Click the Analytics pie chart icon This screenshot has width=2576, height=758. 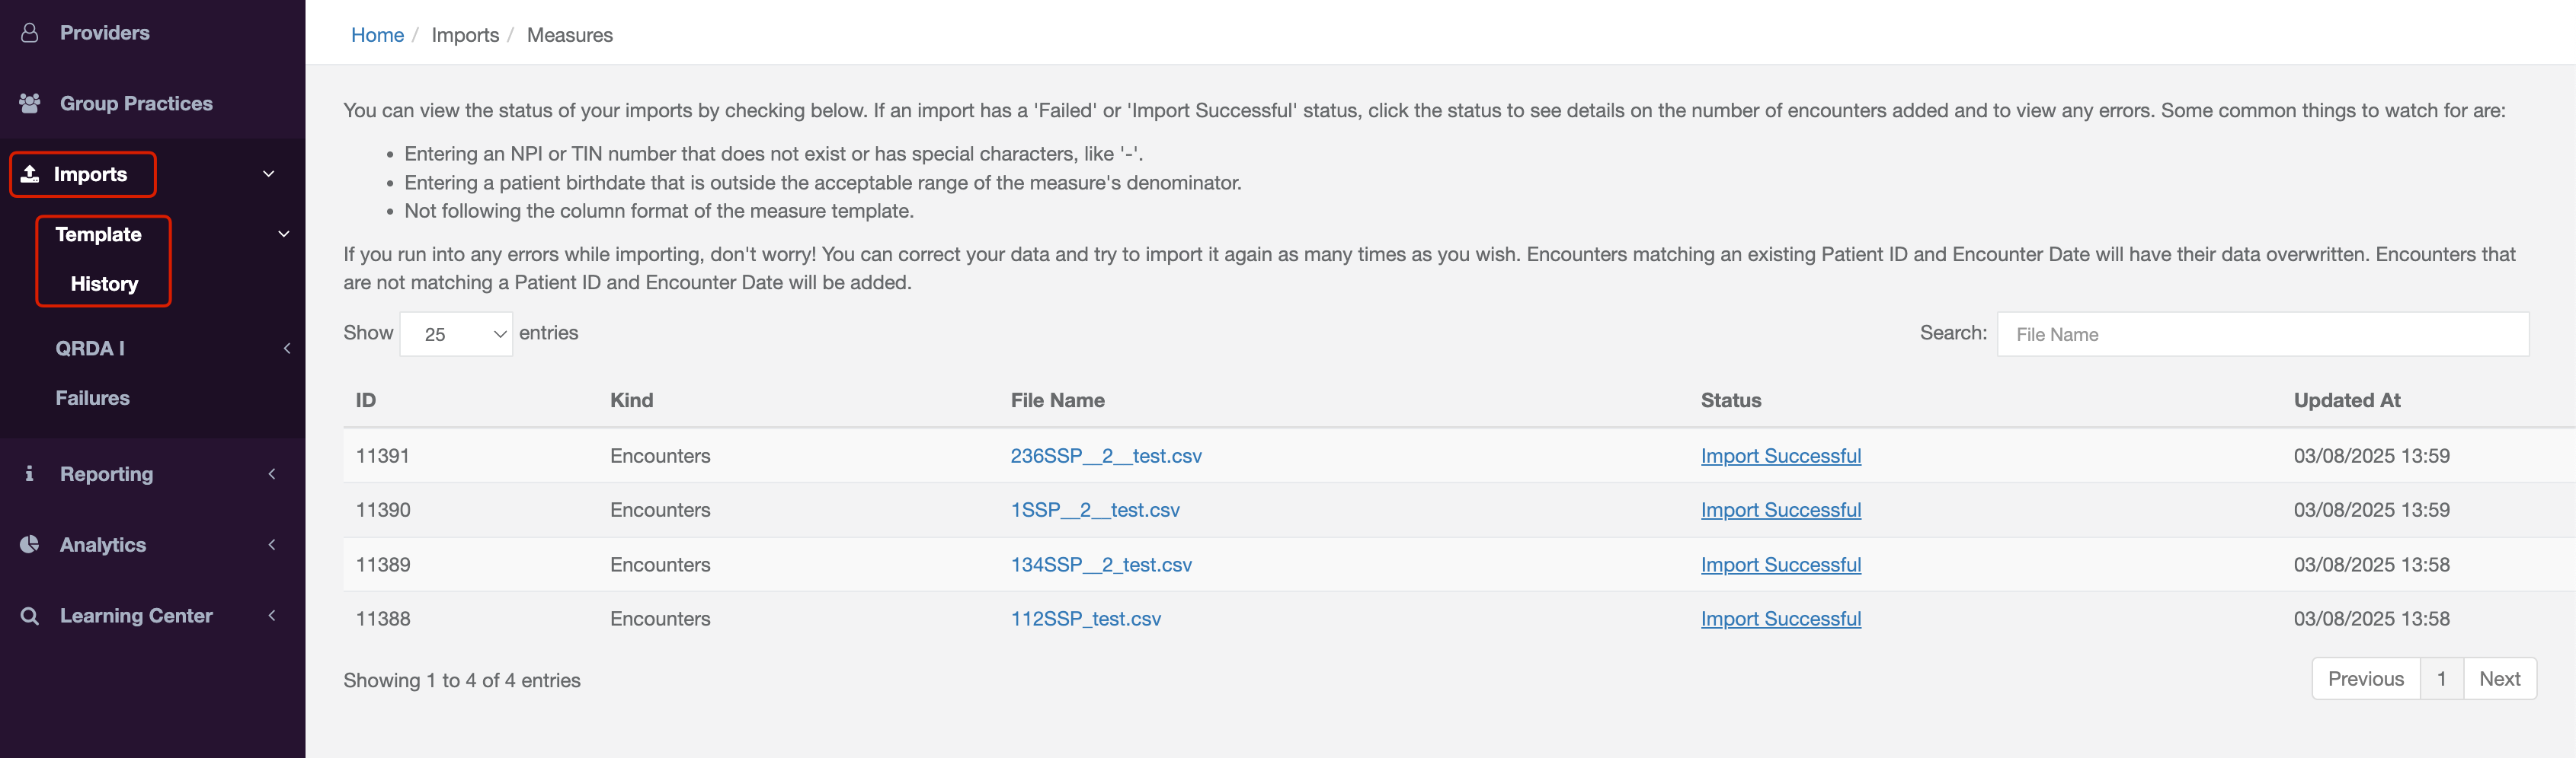coord(30,544)
